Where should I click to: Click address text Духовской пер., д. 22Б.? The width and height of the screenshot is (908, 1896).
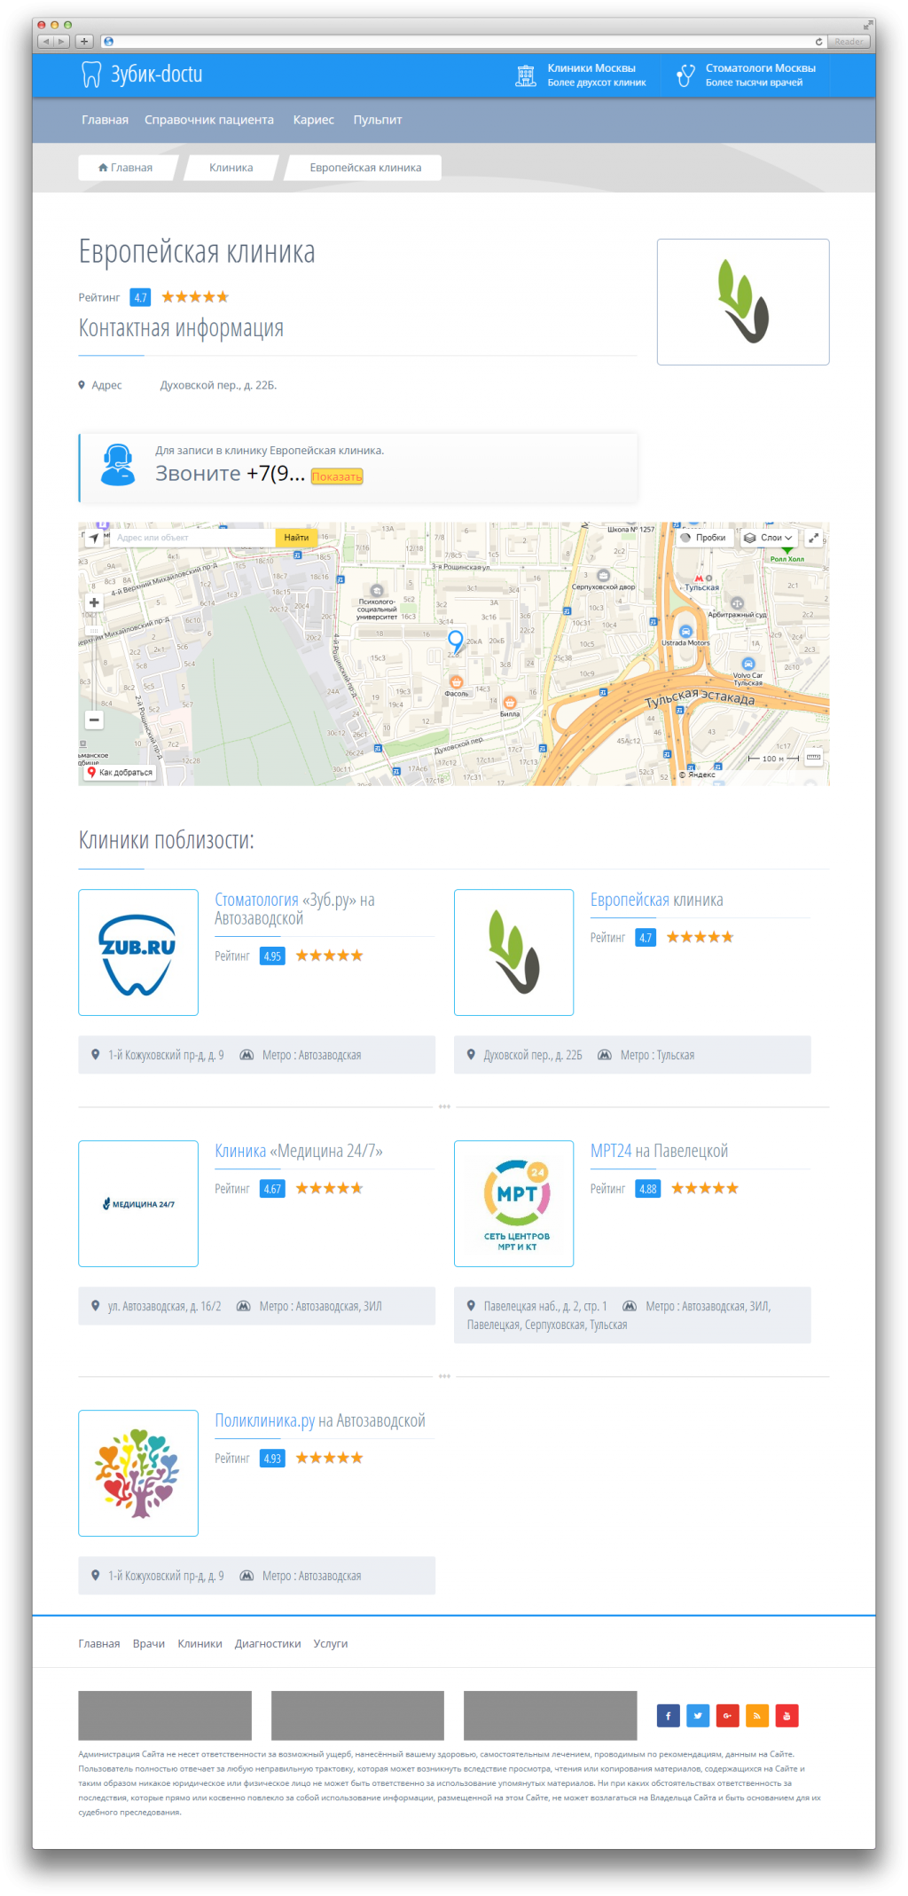pos(218,385)
